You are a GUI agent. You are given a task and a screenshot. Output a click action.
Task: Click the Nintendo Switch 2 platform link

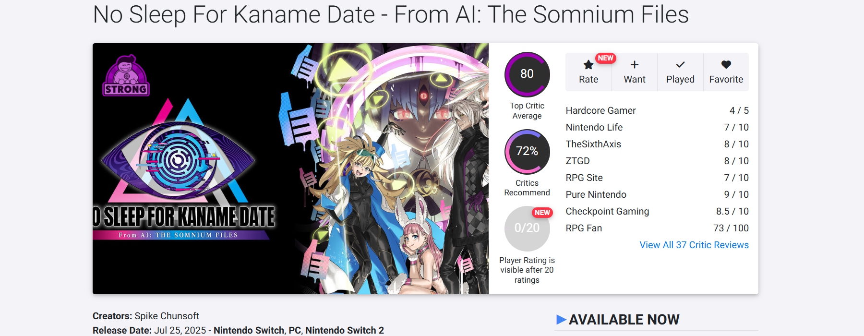[x=344, y=330]
